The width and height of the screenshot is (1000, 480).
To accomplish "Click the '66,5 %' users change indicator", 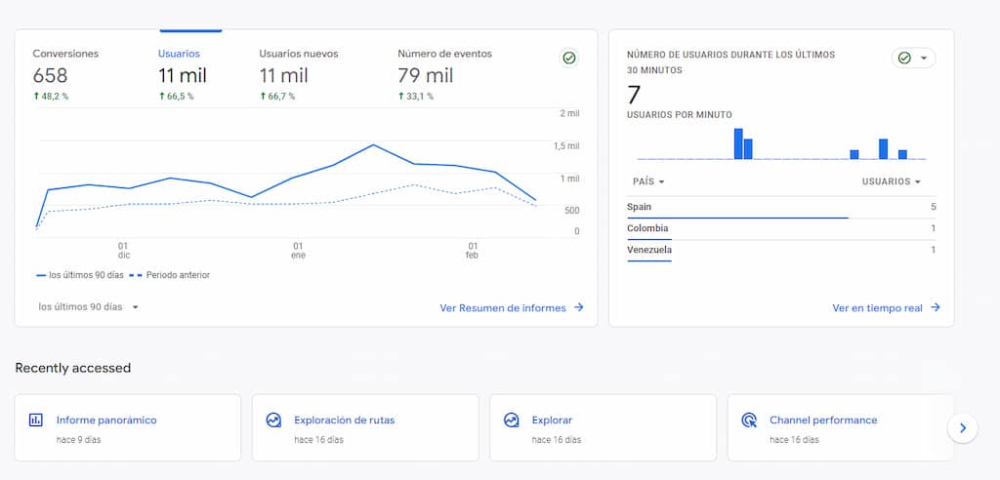I will tap(176, 97).
